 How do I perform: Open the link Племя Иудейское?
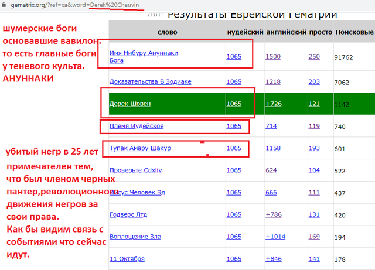137,126
